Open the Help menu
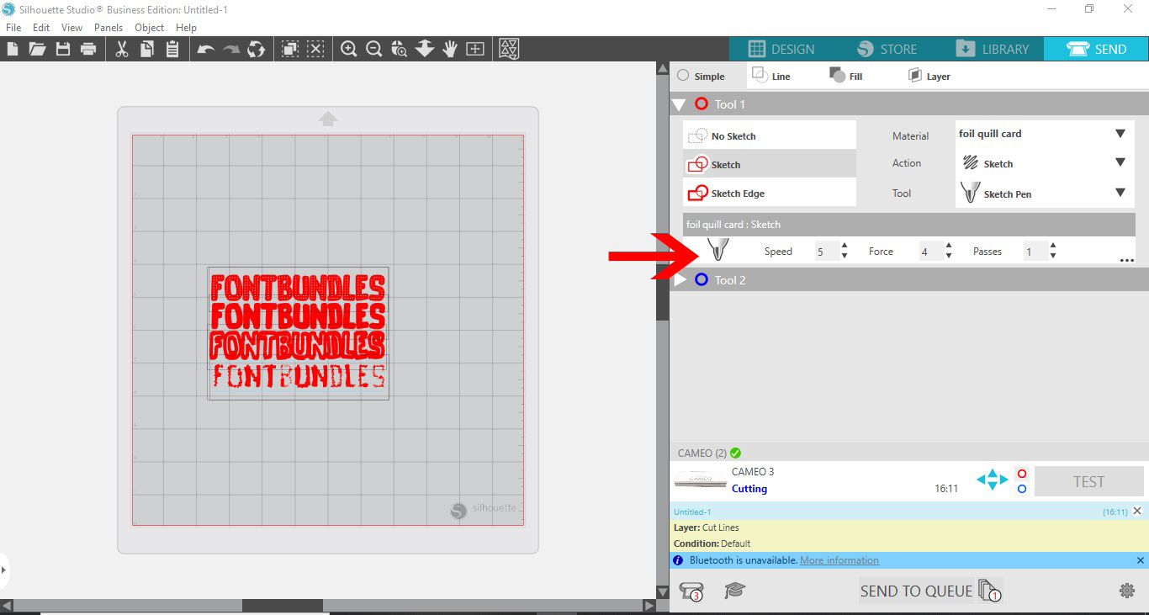This screenshot has height=615, width=1149. pos(186,28)
